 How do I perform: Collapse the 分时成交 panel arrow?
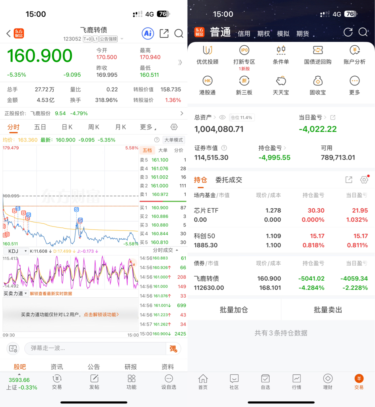tap(177, 250)
